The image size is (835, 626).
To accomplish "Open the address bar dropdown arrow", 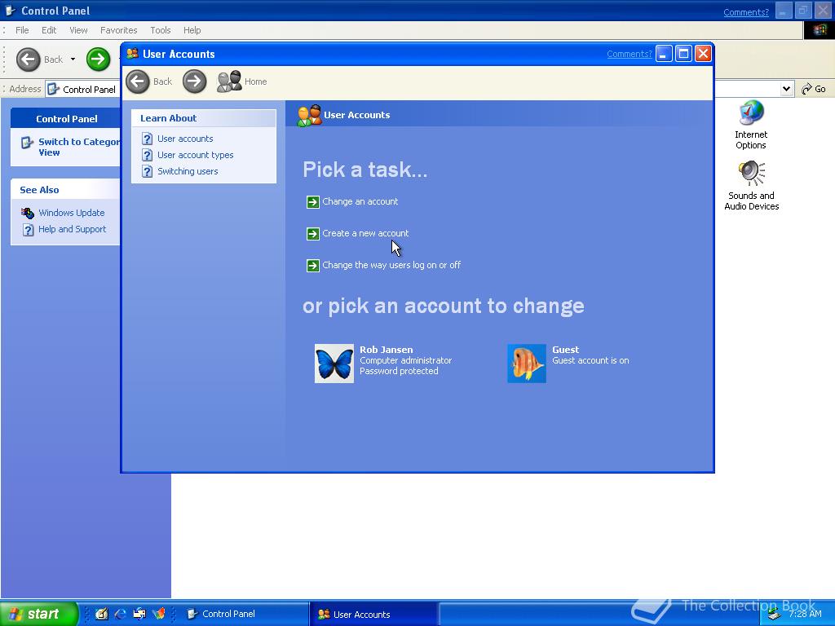I will pos(786,89).
